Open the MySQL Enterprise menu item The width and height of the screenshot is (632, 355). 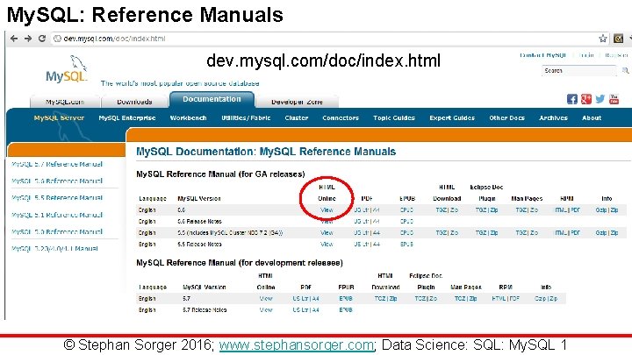coord(127,118)
